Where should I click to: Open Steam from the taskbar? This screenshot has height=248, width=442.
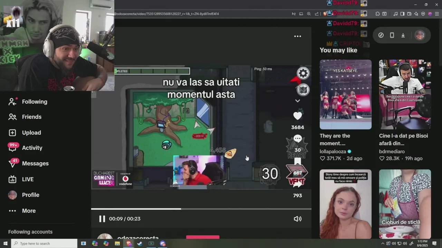tap(140, 244)
